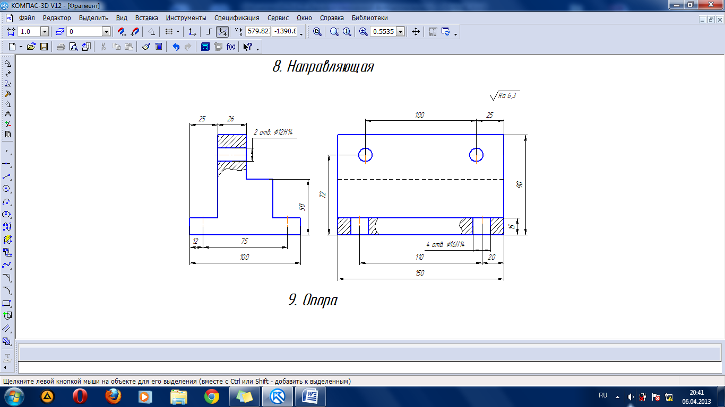Image resolution: width=725 pixels, height=407 pixels.
Task: Open the zoom scale 0.5535 dropdown
Action: point(400,32)
